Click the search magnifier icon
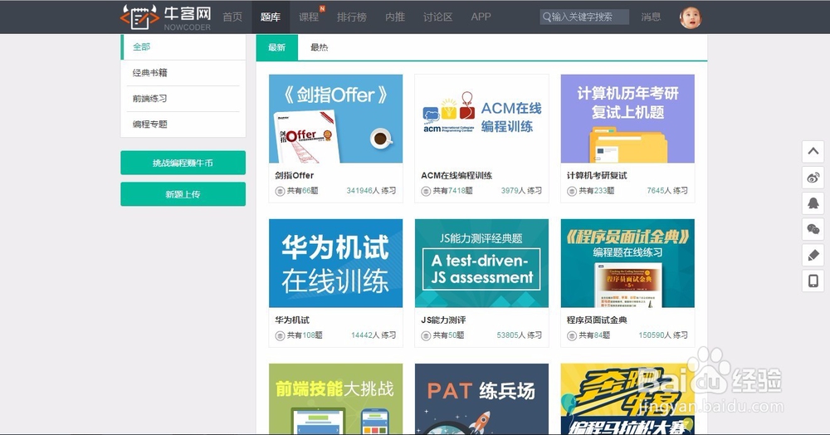 click(546, 17)
